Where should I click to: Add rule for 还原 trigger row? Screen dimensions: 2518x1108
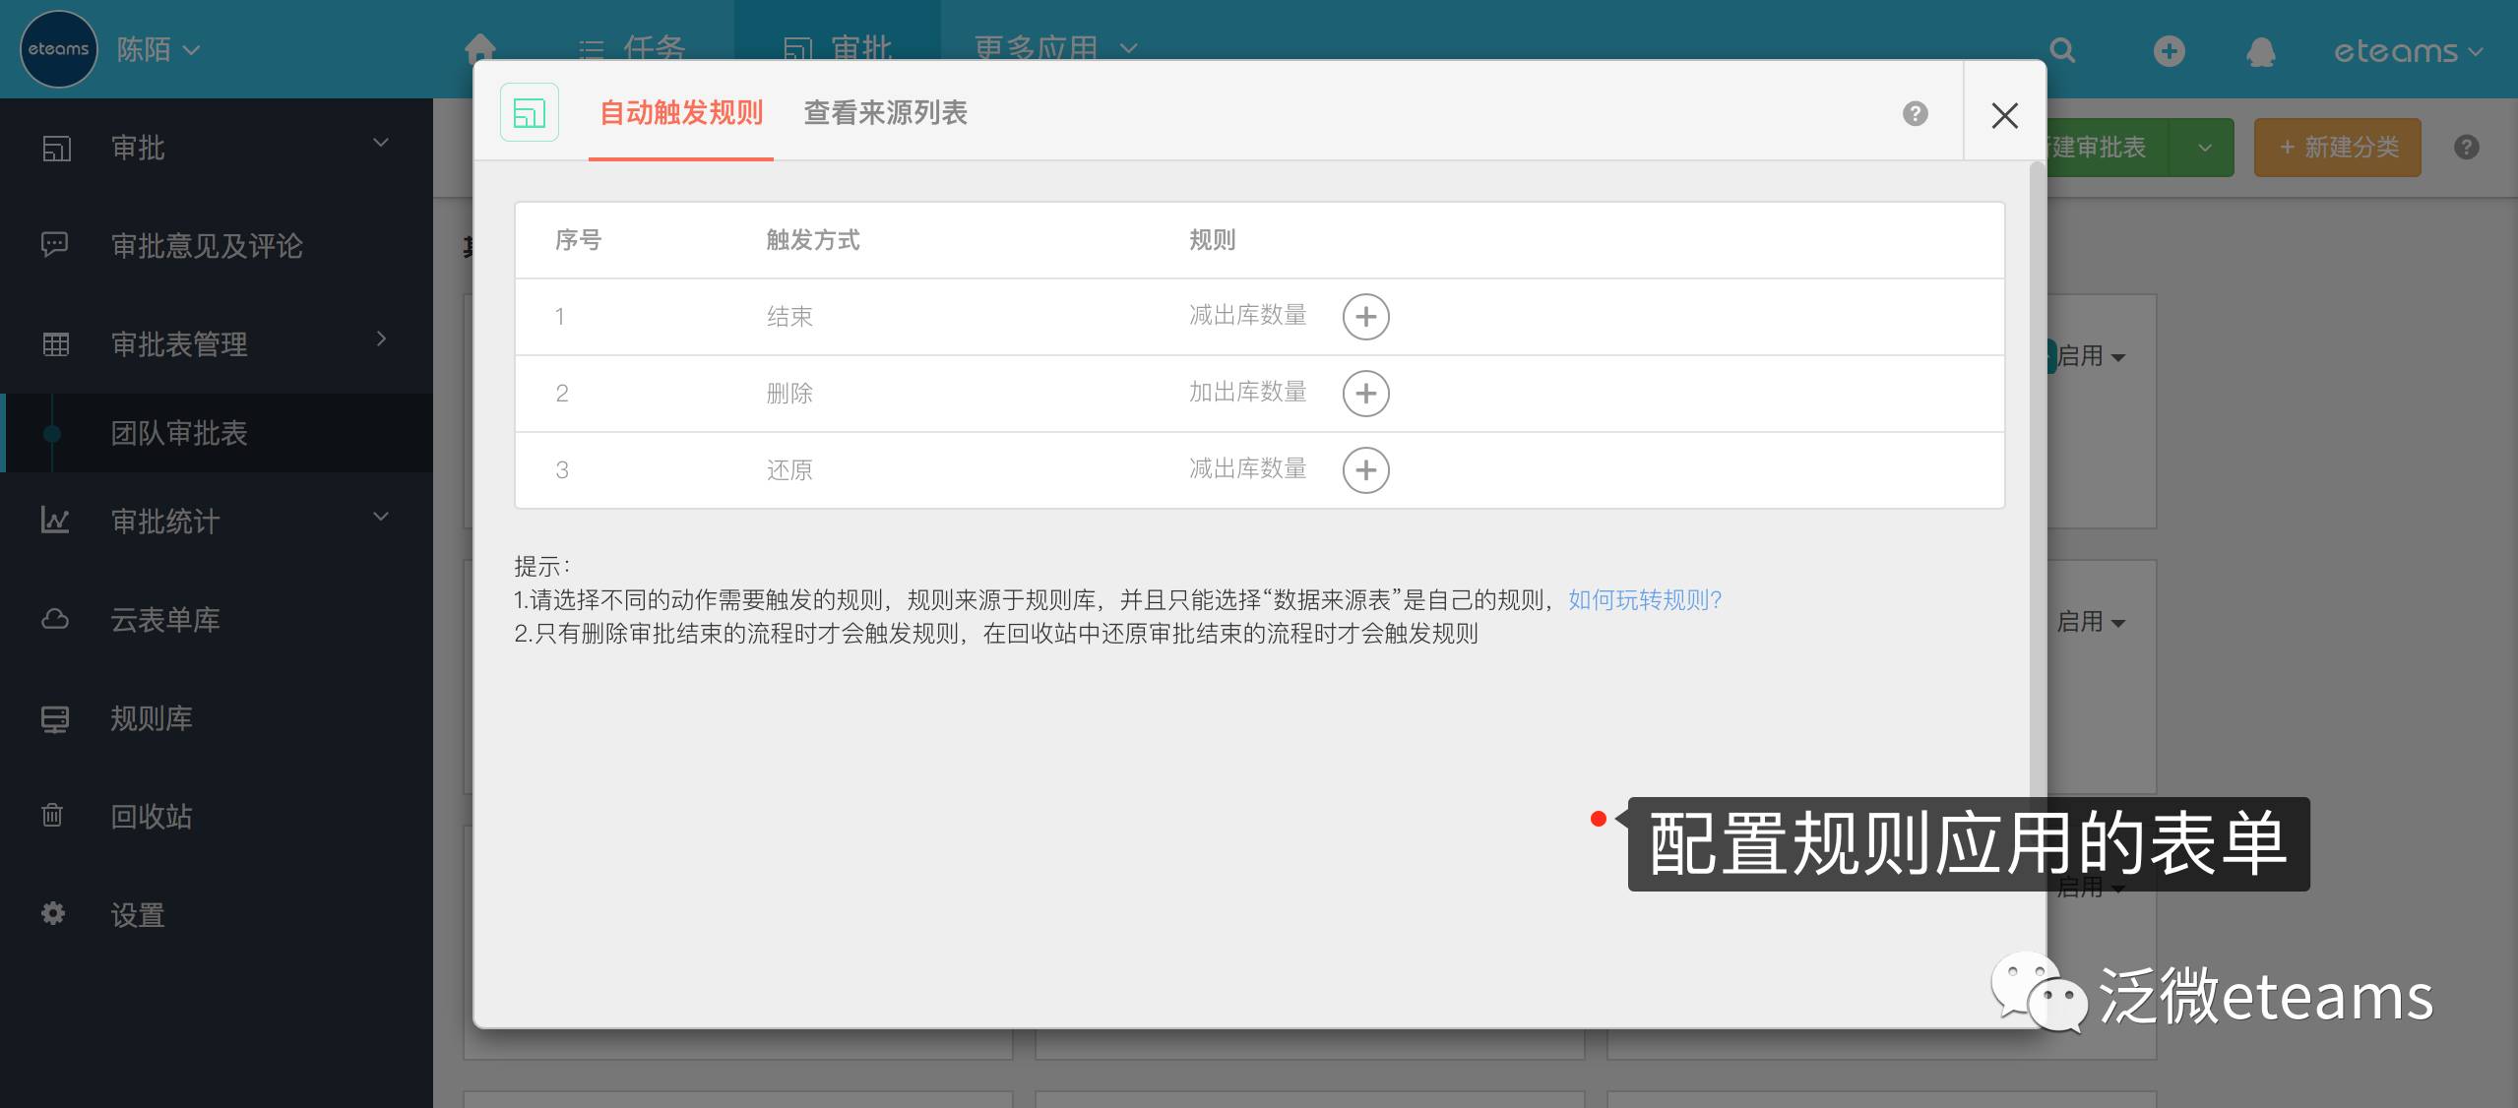[x=1365, y=470]
